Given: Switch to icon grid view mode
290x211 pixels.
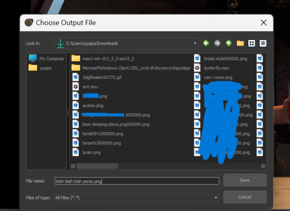Looking at the screenshot, I should (251, 43).
